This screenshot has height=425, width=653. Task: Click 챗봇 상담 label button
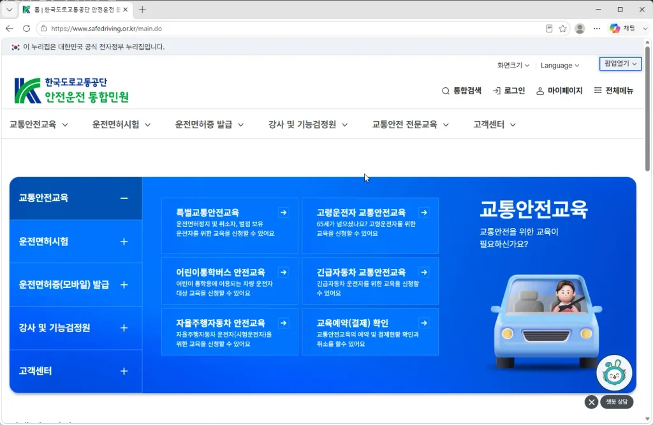click(x=617, y=401)
